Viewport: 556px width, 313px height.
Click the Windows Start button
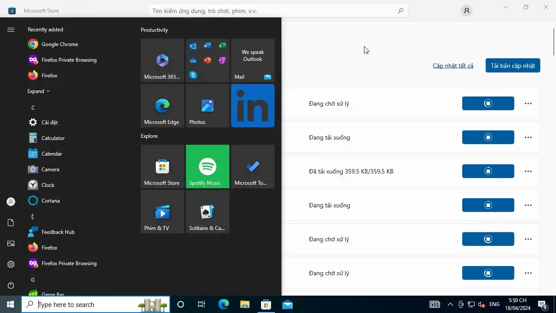[x=10, y=304]
